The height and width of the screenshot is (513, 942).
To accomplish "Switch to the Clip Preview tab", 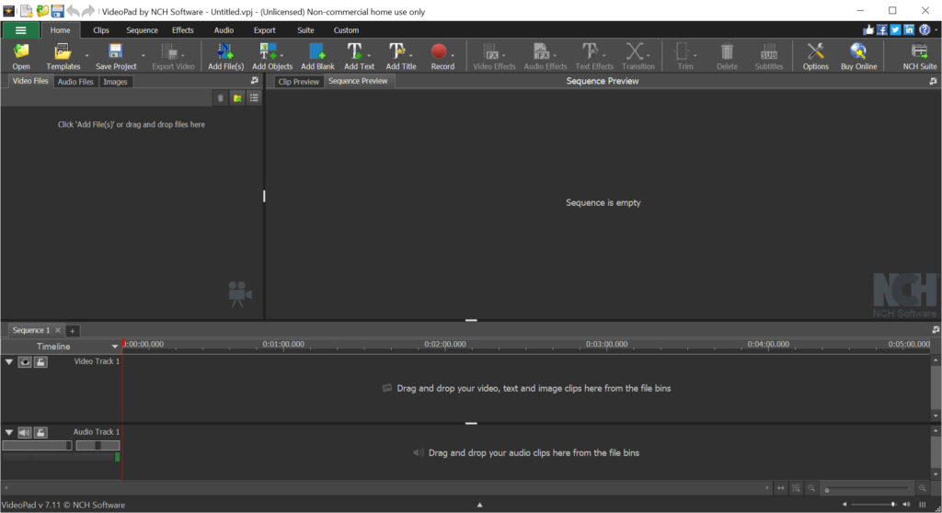I will pos(299,82).
